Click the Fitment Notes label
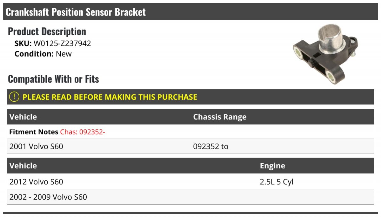Screen dimensions: 381x217 34,132
